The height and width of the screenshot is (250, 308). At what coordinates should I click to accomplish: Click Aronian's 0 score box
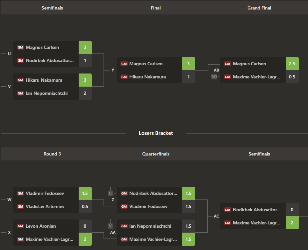(85, 226)
